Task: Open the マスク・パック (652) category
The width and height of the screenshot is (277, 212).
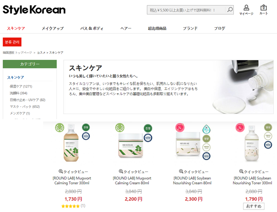Action: pyautogui.click(x=25, y=107)
